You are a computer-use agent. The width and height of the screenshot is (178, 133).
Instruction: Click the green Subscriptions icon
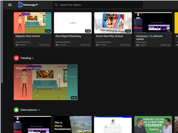16,110
